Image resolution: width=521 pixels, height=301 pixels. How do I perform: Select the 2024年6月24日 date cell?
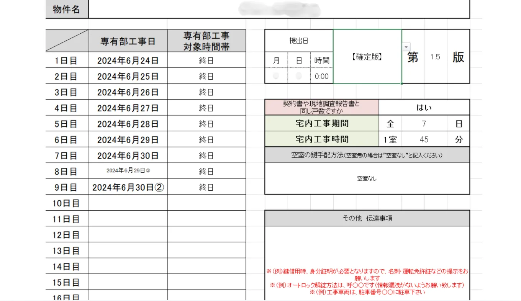(128, 61)
